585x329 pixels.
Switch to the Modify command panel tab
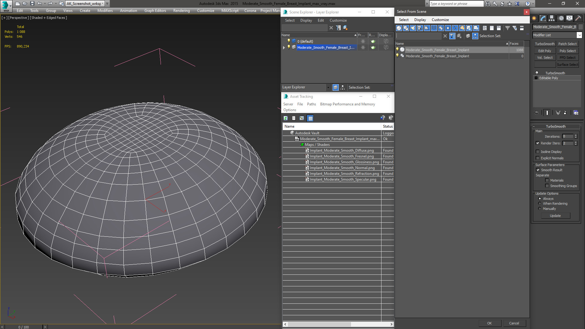click(543, 19)
